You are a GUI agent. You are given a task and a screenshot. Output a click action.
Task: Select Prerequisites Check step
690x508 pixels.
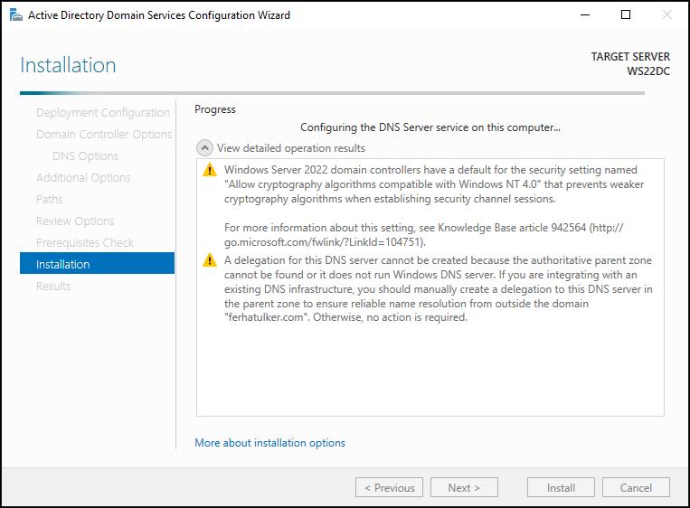pyautogui.click(x=84, y=242)
